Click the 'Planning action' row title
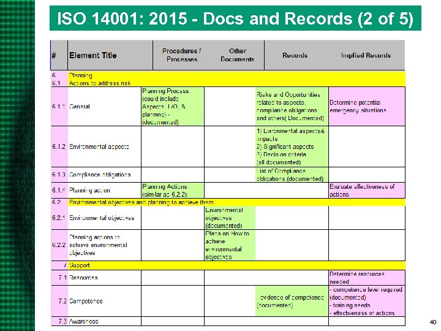441x331 pixels. click(x=89, y=190)
